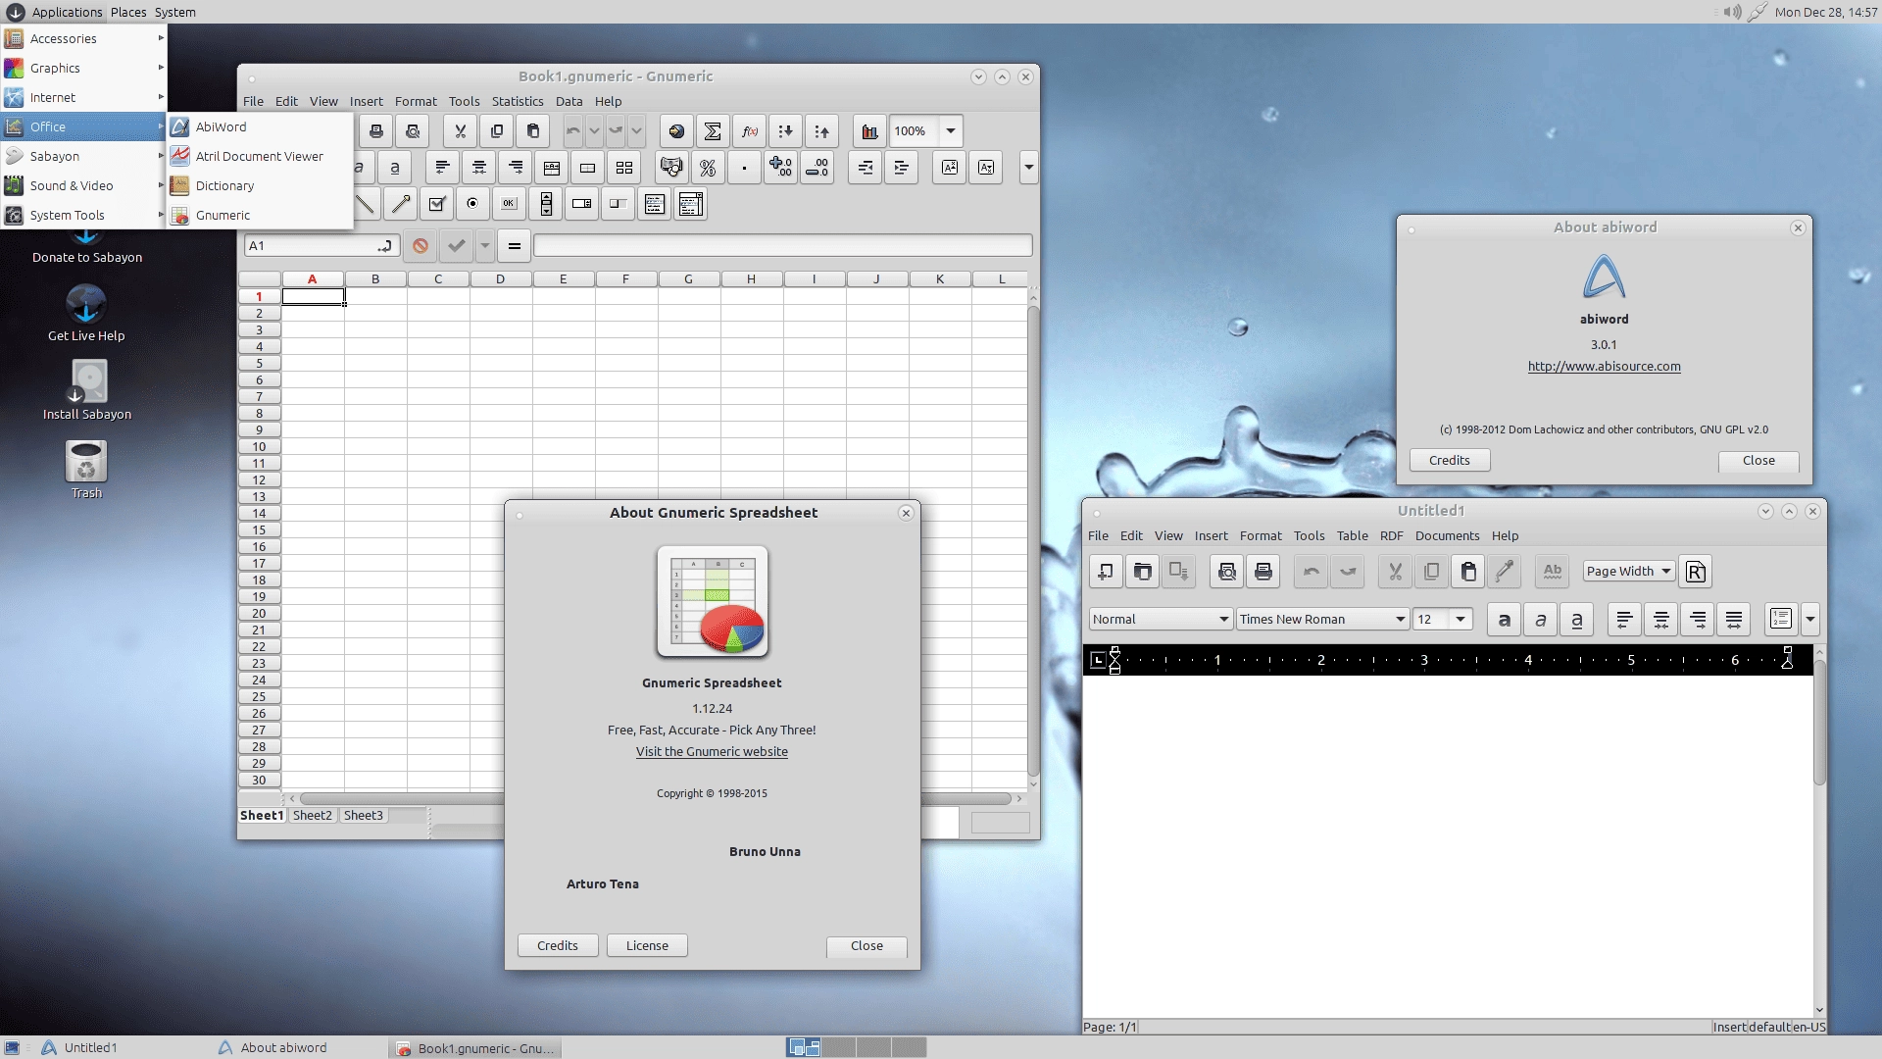Launch Atril Document Viewer from Office menu
The height and width of the screenshot is (1059, 1882).
coord(260,157)
